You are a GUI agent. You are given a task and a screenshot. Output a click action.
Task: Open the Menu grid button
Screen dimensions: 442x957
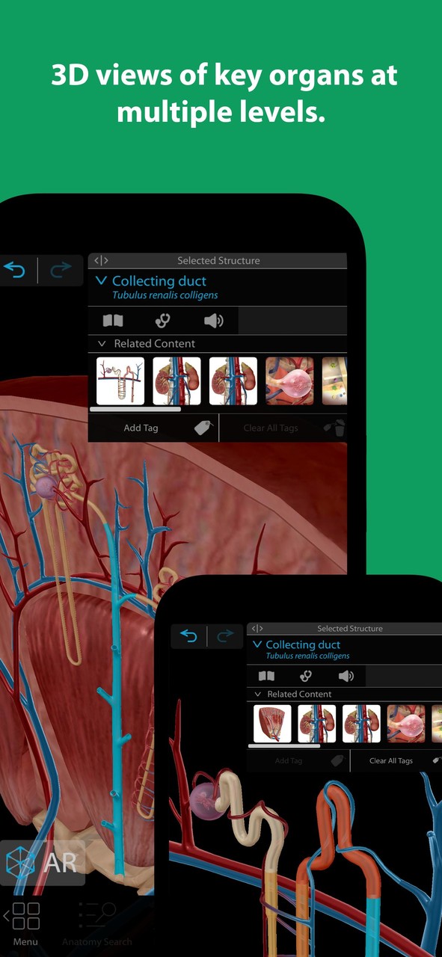[x=25, y=923]
